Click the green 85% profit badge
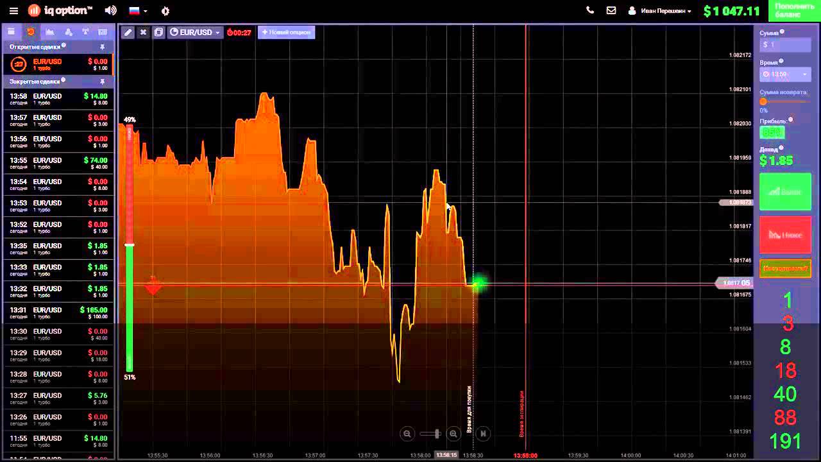 click(x=772, y=132)
